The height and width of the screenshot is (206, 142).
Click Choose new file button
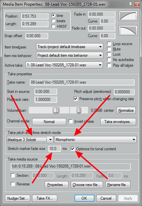pyautogui.click(x=87, y=185)
